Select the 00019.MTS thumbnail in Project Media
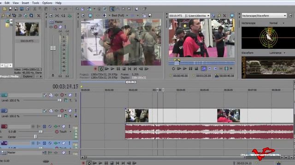This screenshot has width=295, height=165. (x=27, y=29)
